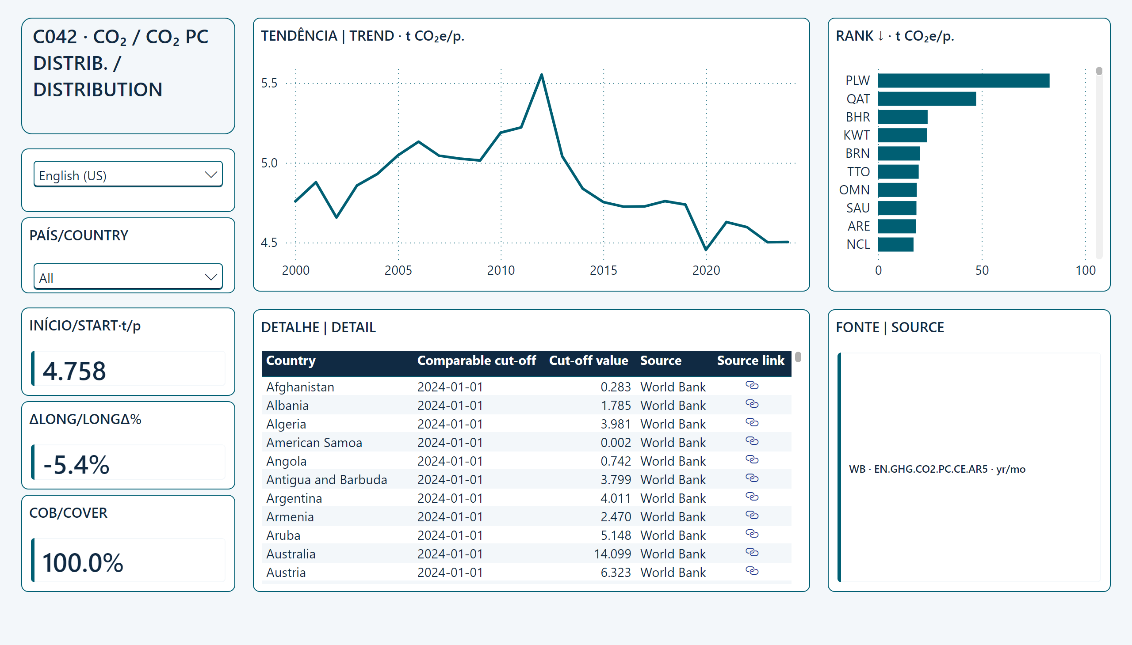Open source link icon for Angola
The height and width of the screenshot is (645, 1132).
pyautogui.click(x=752, y=460)
